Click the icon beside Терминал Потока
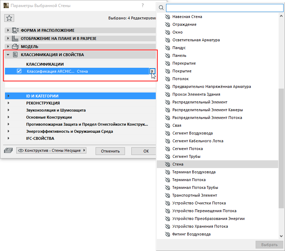 pos(167,180)
